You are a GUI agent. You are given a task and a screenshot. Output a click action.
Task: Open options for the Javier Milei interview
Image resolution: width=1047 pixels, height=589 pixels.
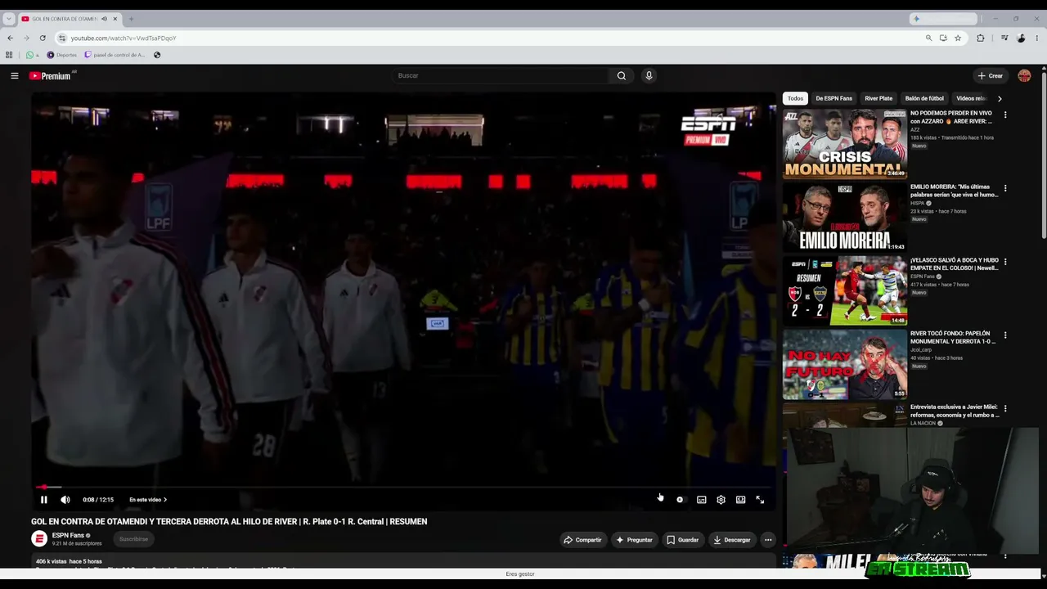pyautogui.click(x=1005, y=408)
